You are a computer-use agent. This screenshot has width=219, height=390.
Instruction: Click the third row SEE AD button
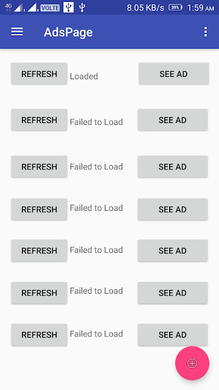[x=173, y=166]
